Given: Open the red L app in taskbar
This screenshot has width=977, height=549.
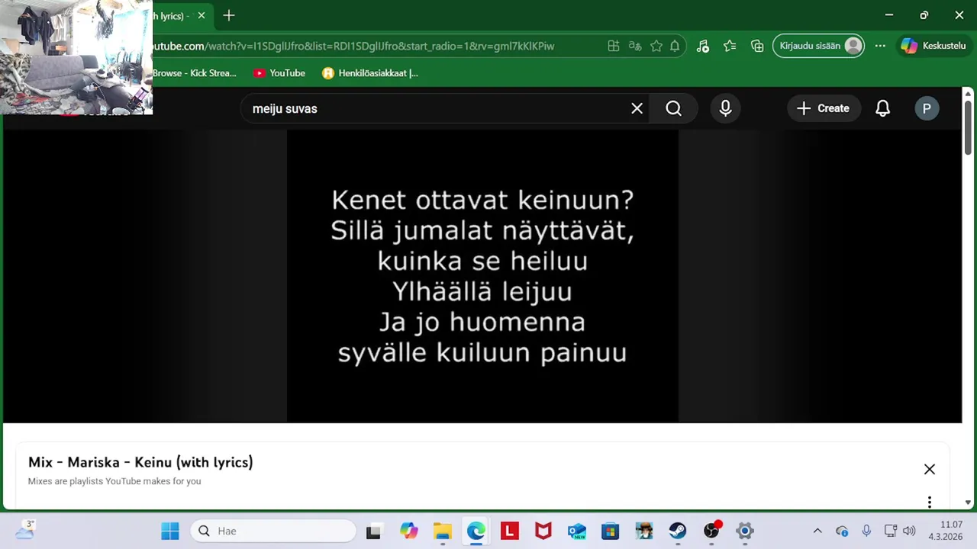Looking at the screenshot, I should [510, 531].
